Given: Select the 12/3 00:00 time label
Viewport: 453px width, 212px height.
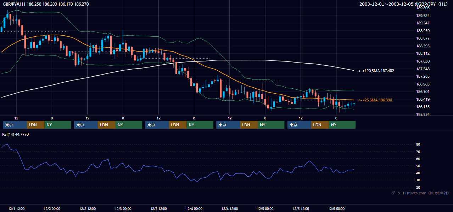Looking at the screenshot, I should [x=123, y=209].
